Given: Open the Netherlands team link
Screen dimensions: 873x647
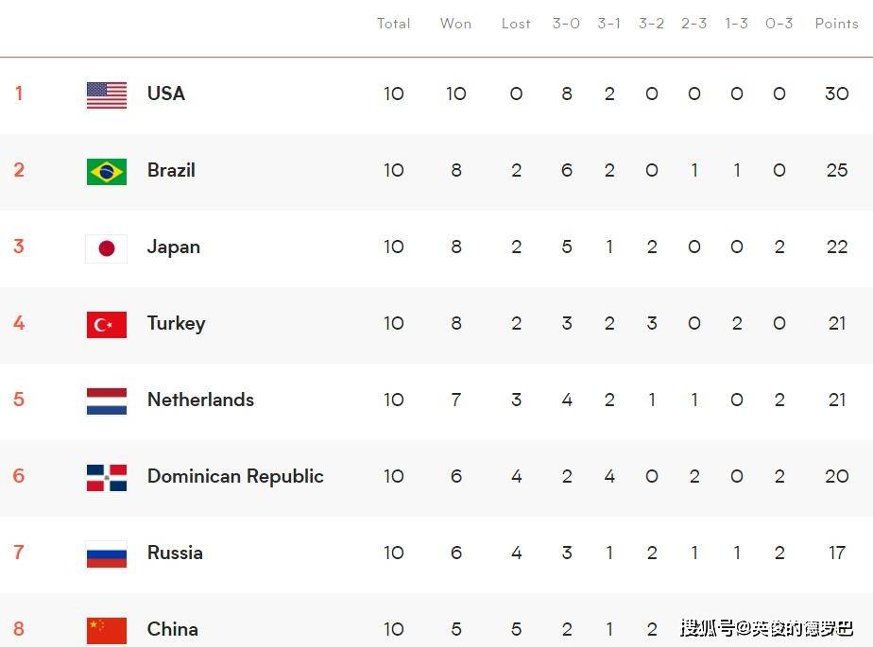Looking at the screenshot, I should tap(200, 400).
